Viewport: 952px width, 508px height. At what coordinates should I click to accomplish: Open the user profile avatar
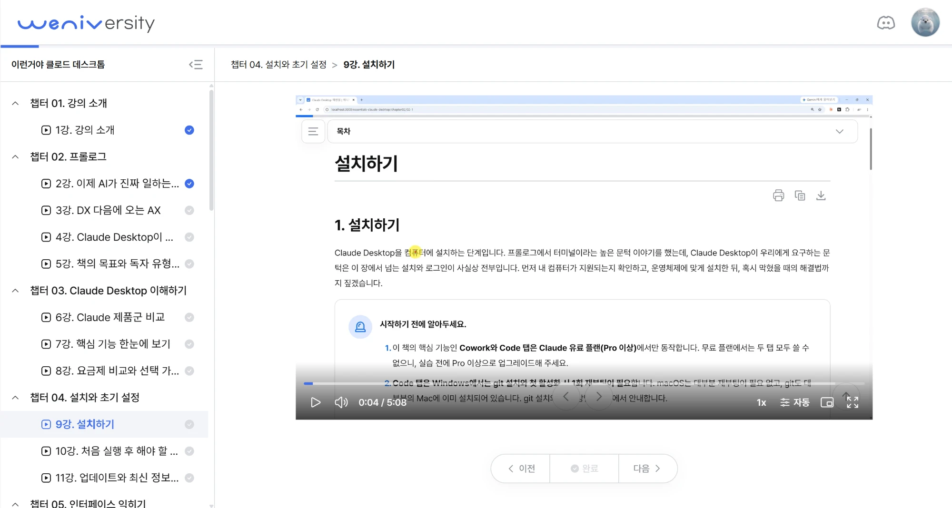pyautogui.click(x=925, y=22)
